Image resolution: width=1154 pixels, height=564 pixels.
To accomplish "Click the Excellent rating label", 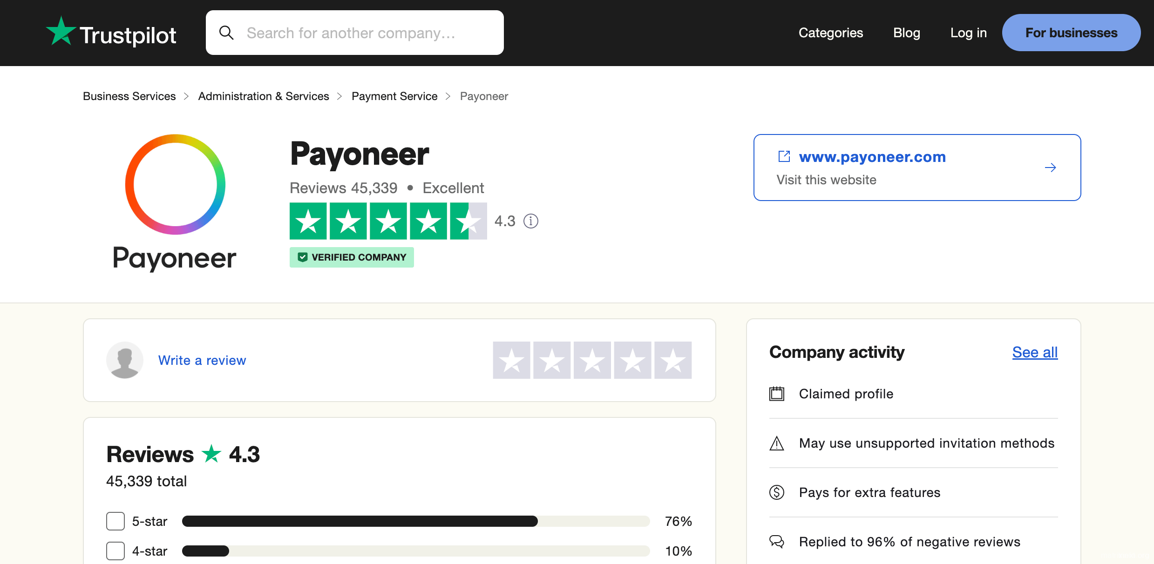I will click(x=453, y=188).
